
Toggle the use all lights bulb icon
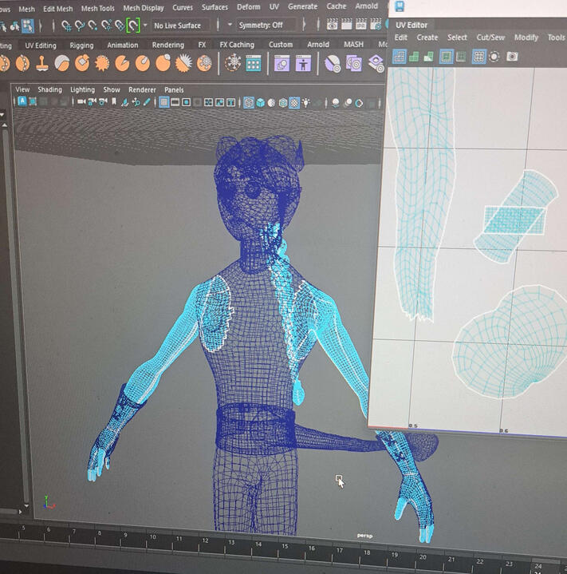point(306,103)
